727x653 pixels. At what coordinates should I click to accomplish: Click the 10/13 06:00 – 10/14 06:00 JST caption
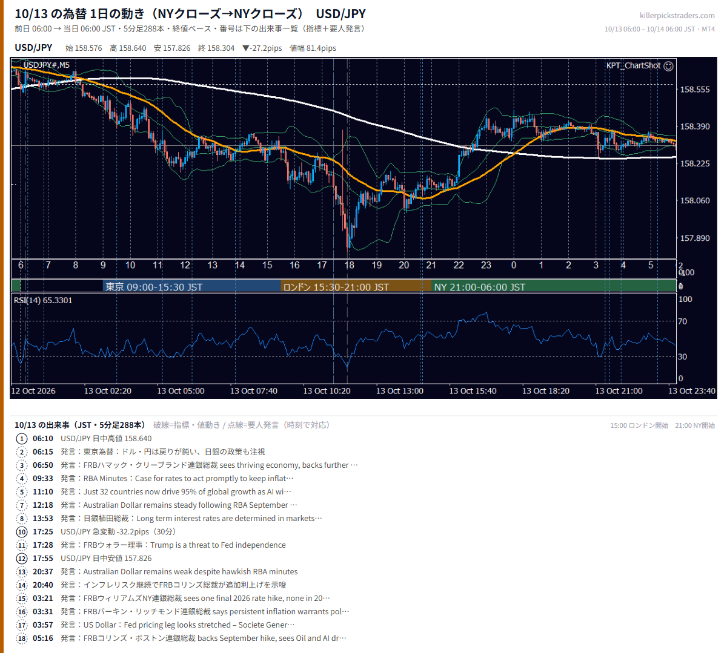coord(660,29)
